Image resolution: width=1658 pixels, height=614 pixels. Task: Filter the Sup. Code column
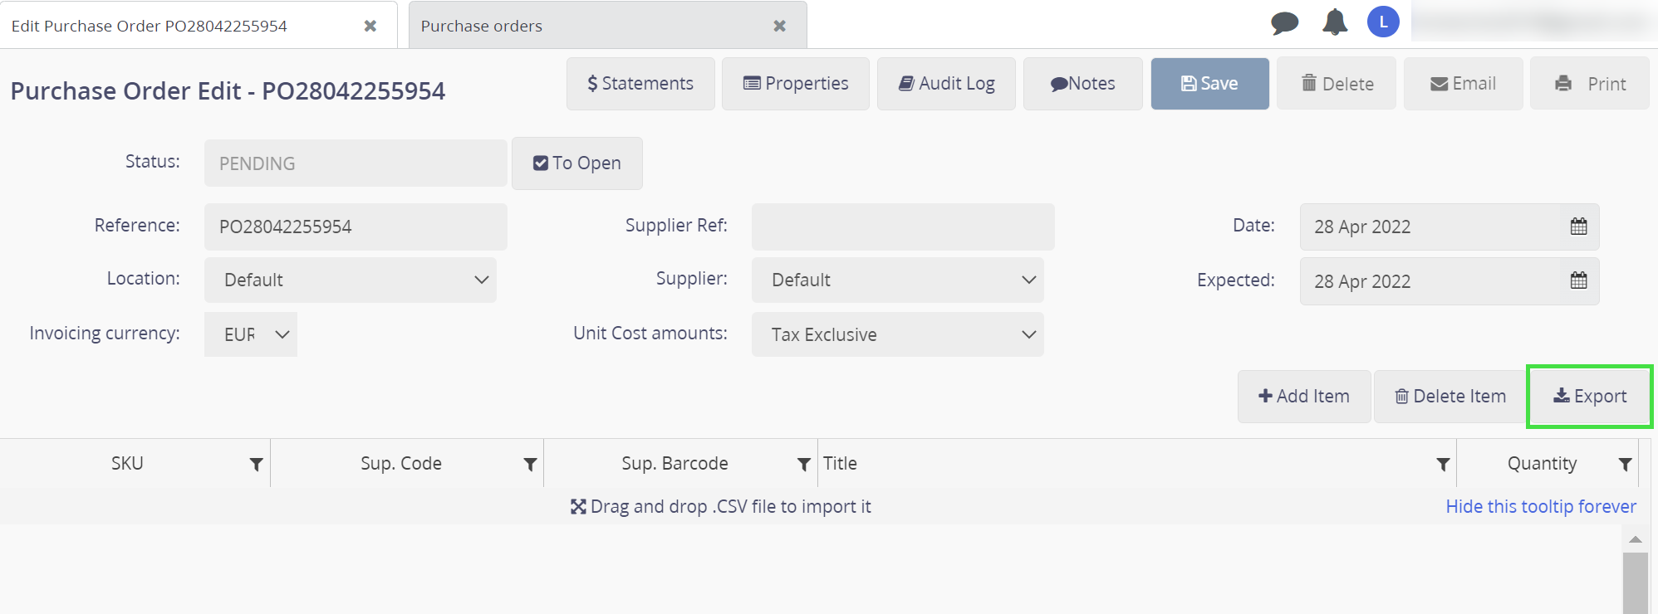[530, 465]
